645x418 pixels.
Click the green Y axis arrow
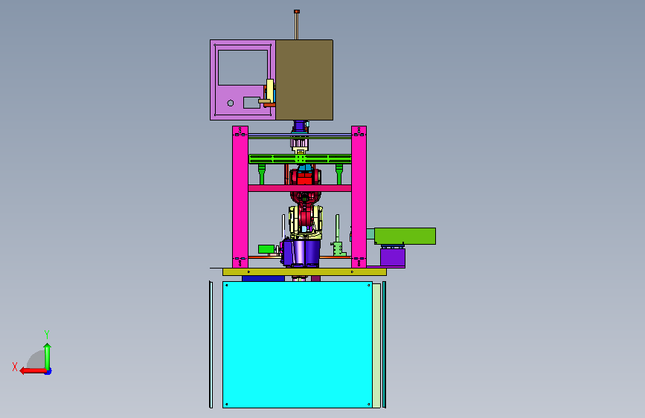(48, 356)
